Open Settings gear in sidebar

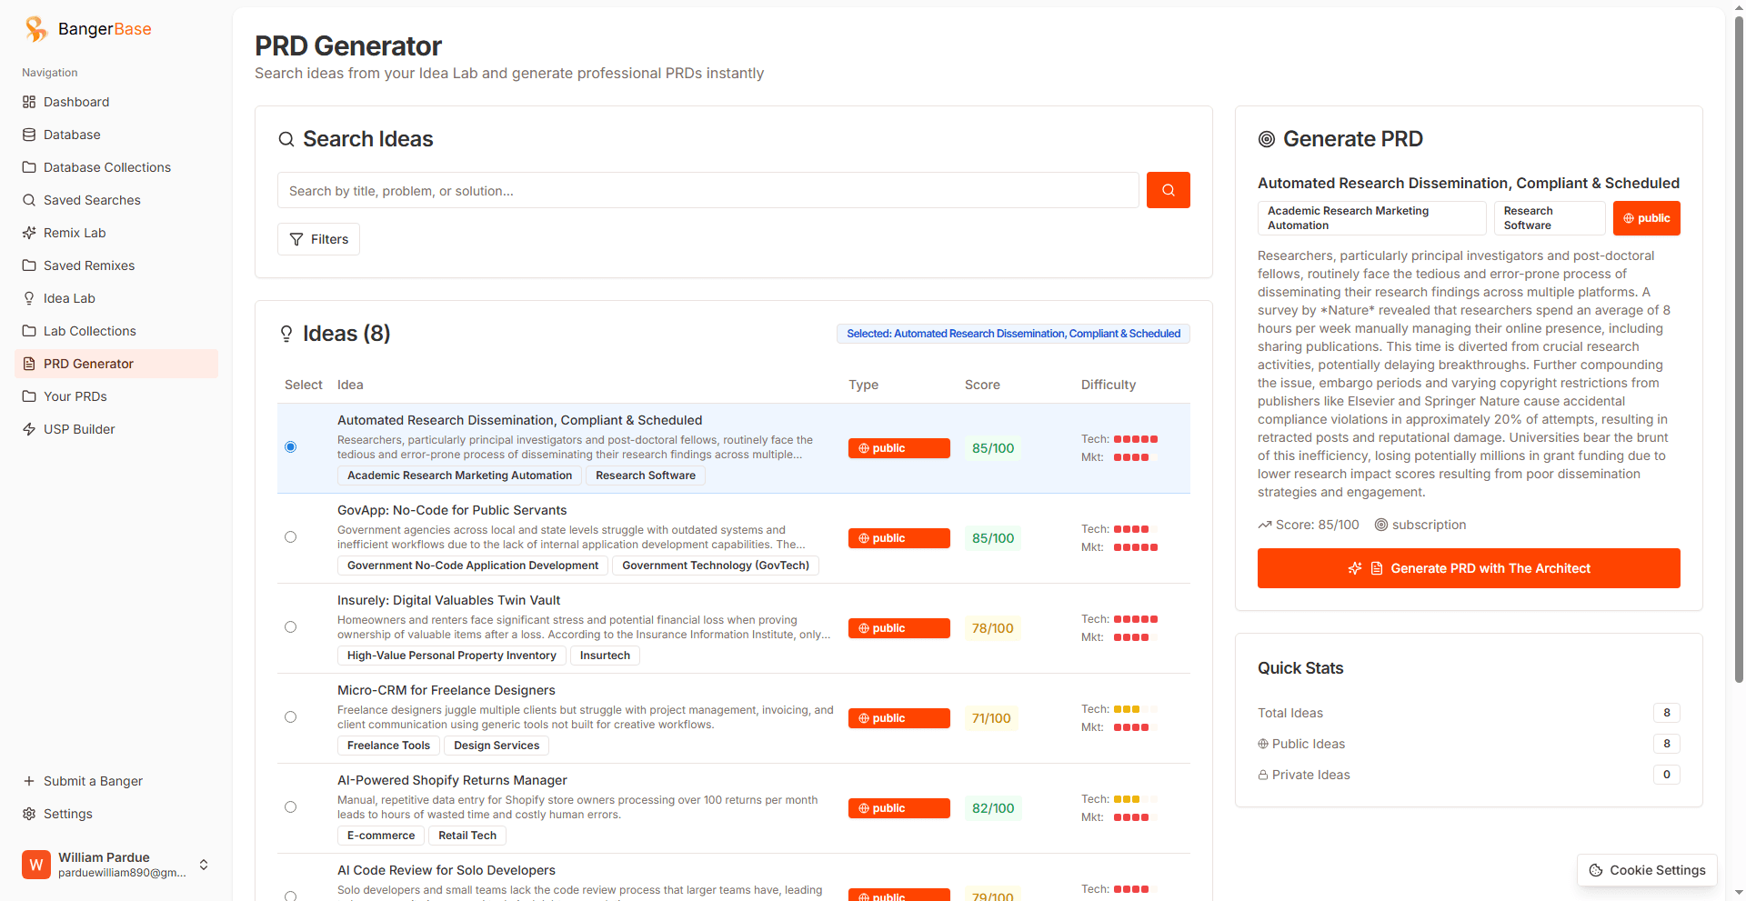pyautogui.click(x=29, y=814)
